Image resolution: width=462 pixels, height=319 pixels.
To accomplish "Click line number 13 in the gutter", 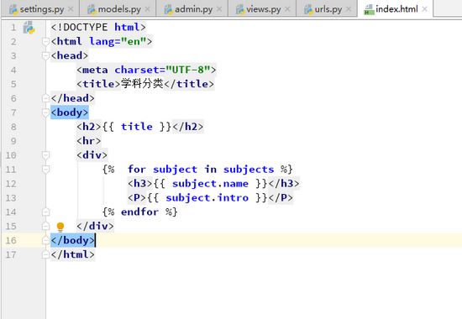I will click(11, 198).
